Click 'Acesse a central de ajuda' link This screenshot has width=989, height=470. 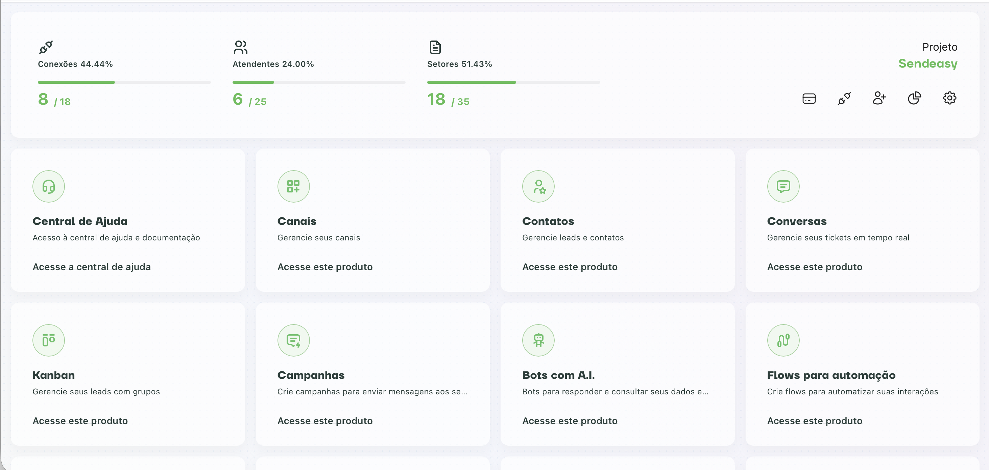(91, 267)
